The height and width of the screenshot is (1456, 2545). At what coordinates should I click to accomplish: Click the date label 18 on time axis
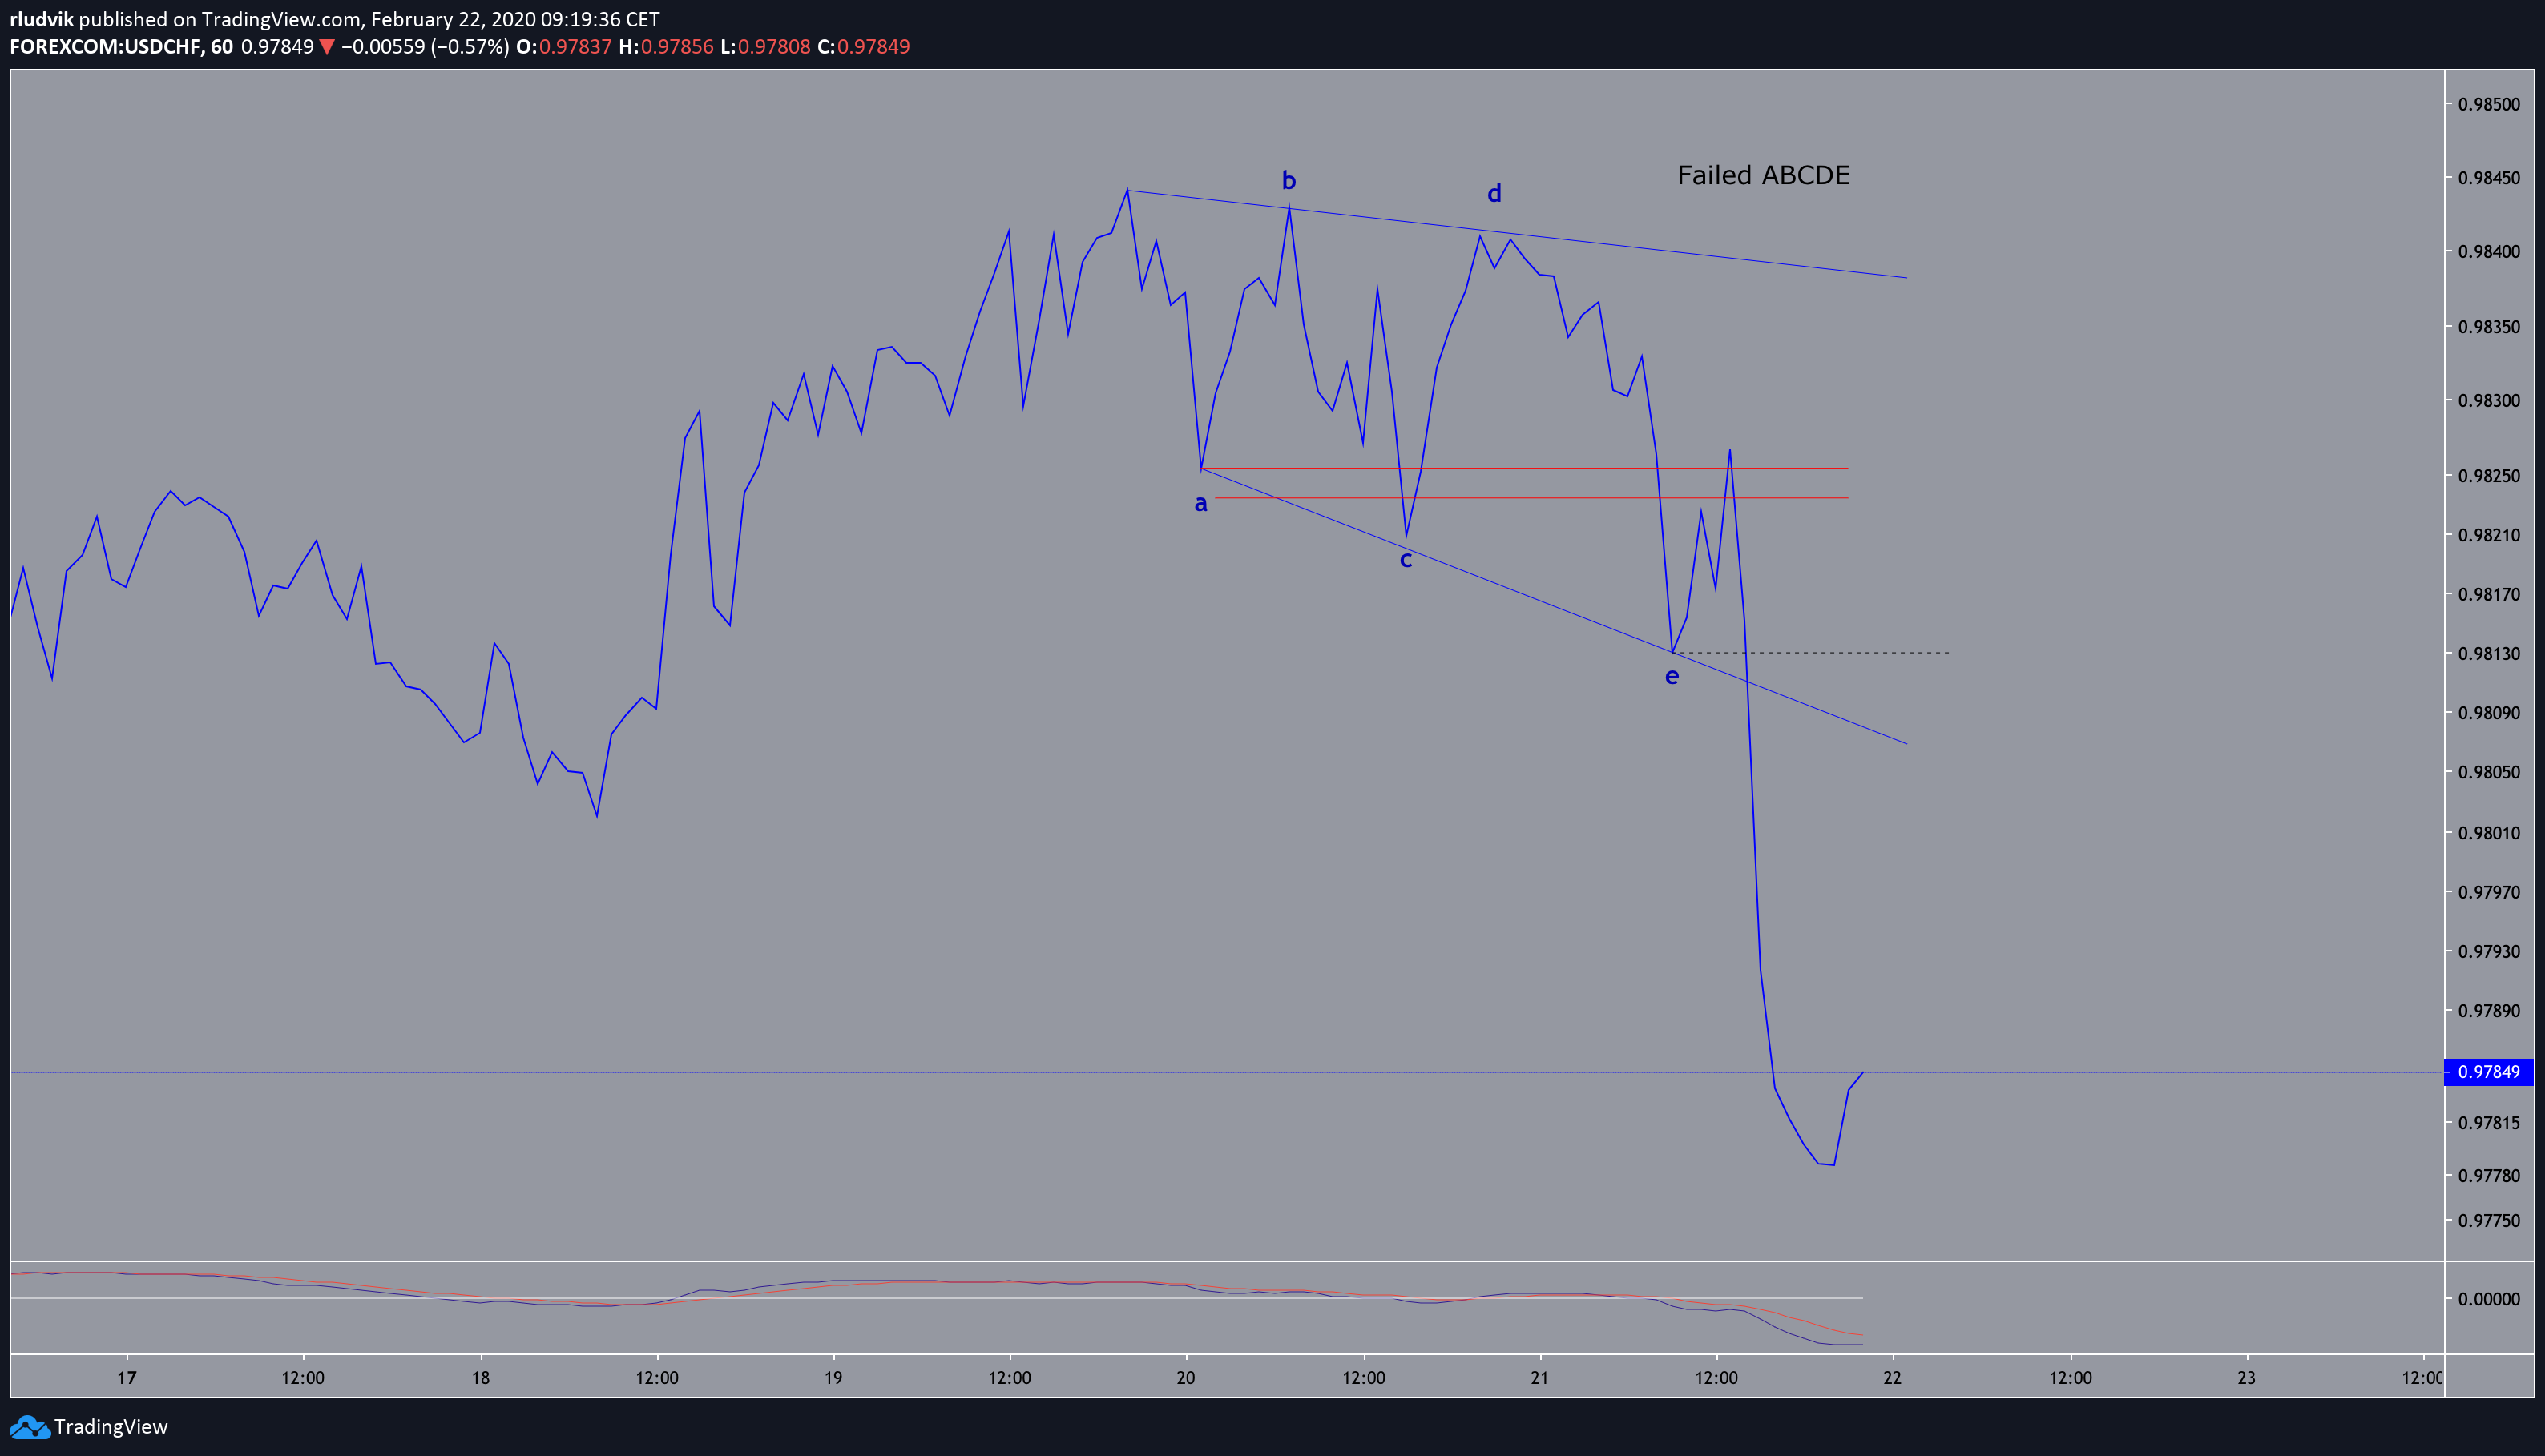[x=480, y=1378]
